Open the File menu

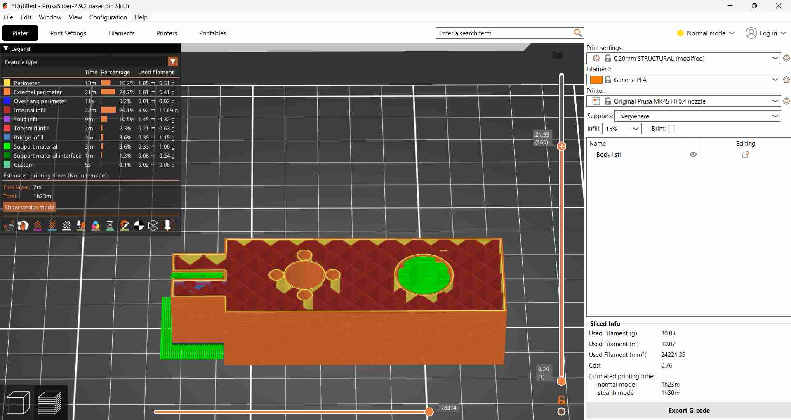(8, 17)
